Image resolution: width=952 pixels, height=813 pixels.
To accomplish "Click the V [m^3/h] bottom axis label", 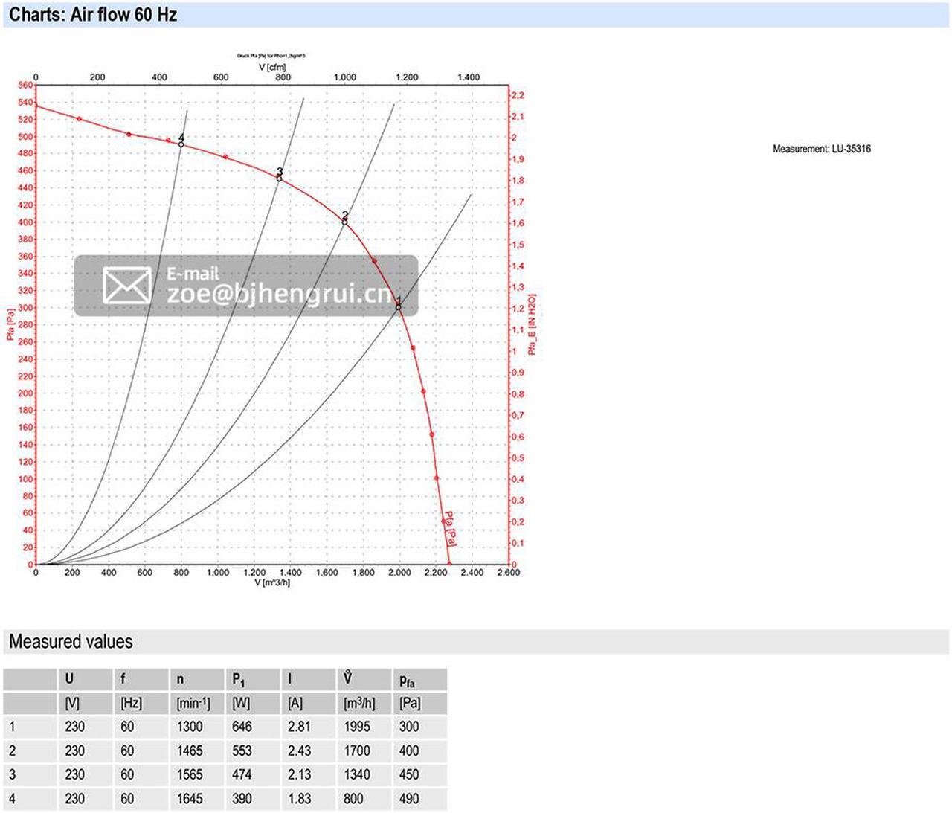I will 272,582.
